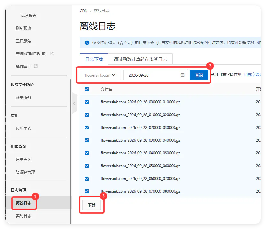Open the 日志字段 help link
This screenshot has height=229, width=266.
click(x=252, y=75)
